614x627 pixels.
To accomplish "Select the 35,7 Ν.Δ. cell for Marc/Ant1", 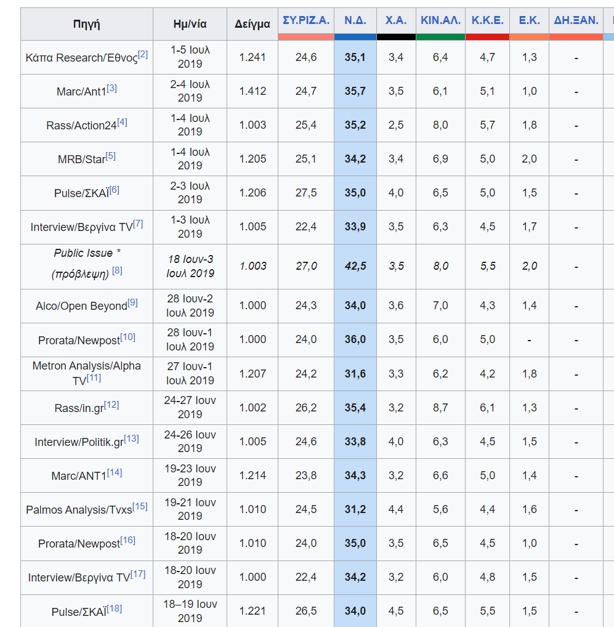I will 355,91.
